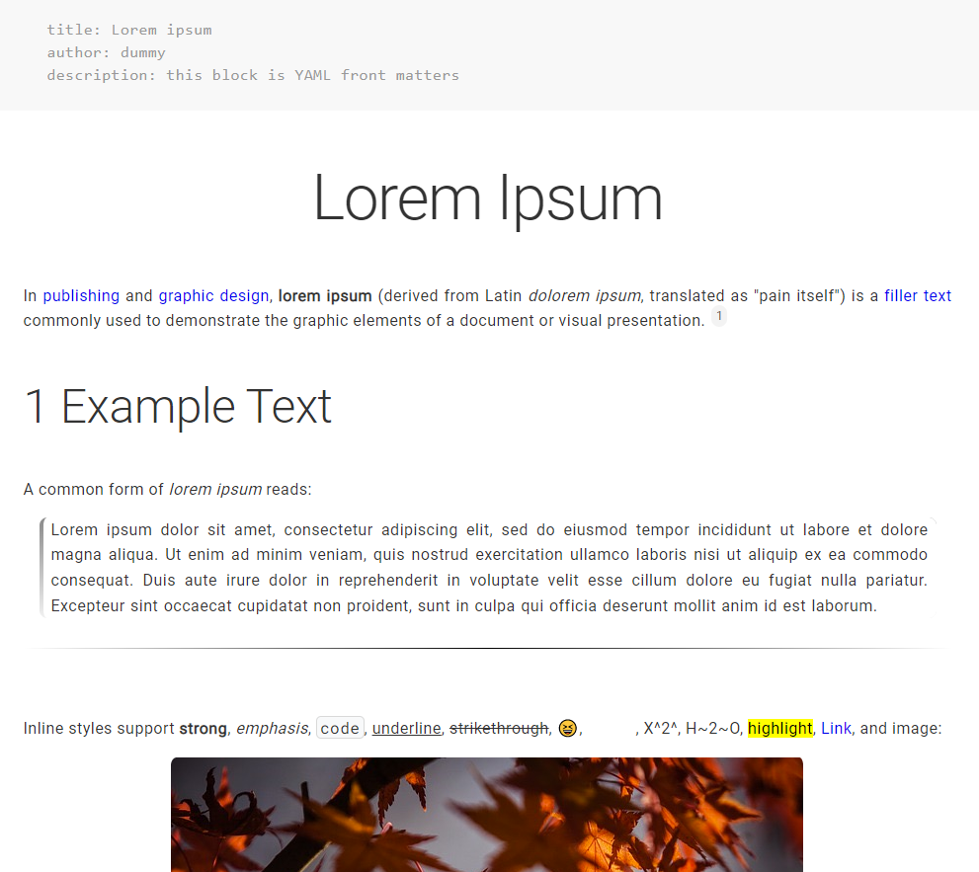
Task: Open the blue "Link" hyperlink
Action: pos(836,729)
